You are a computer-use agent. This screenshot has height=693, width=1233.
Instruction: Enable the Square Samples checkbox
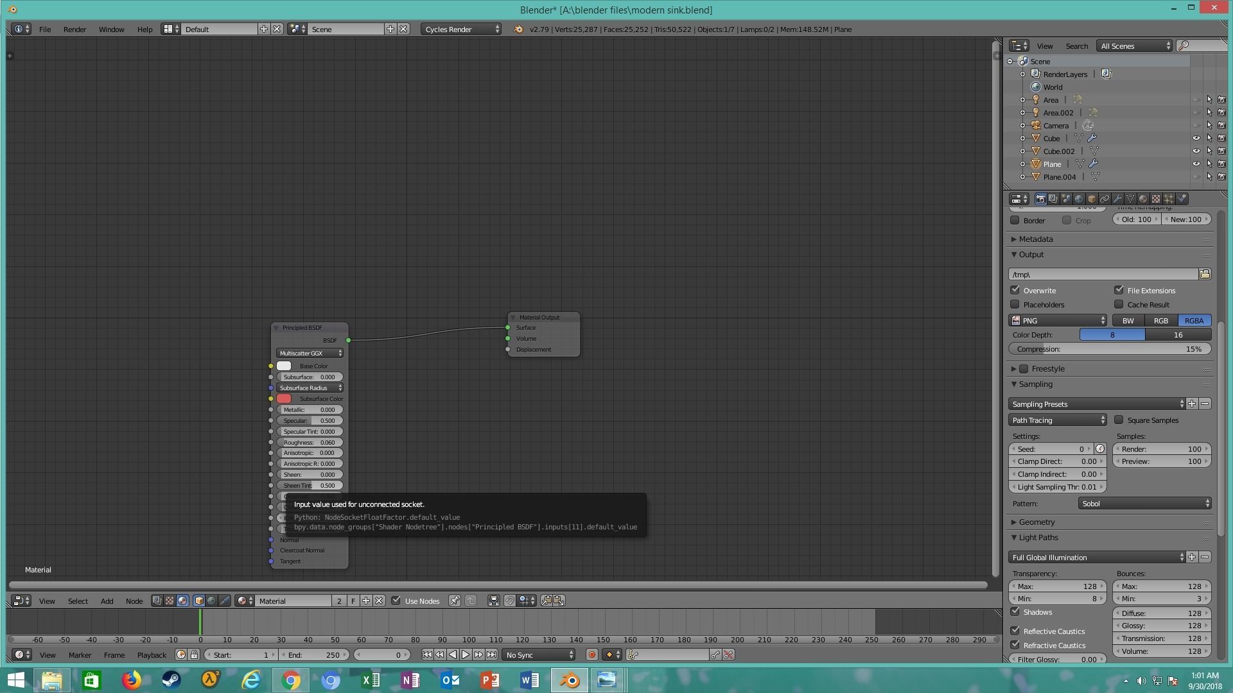(1119, 420)
